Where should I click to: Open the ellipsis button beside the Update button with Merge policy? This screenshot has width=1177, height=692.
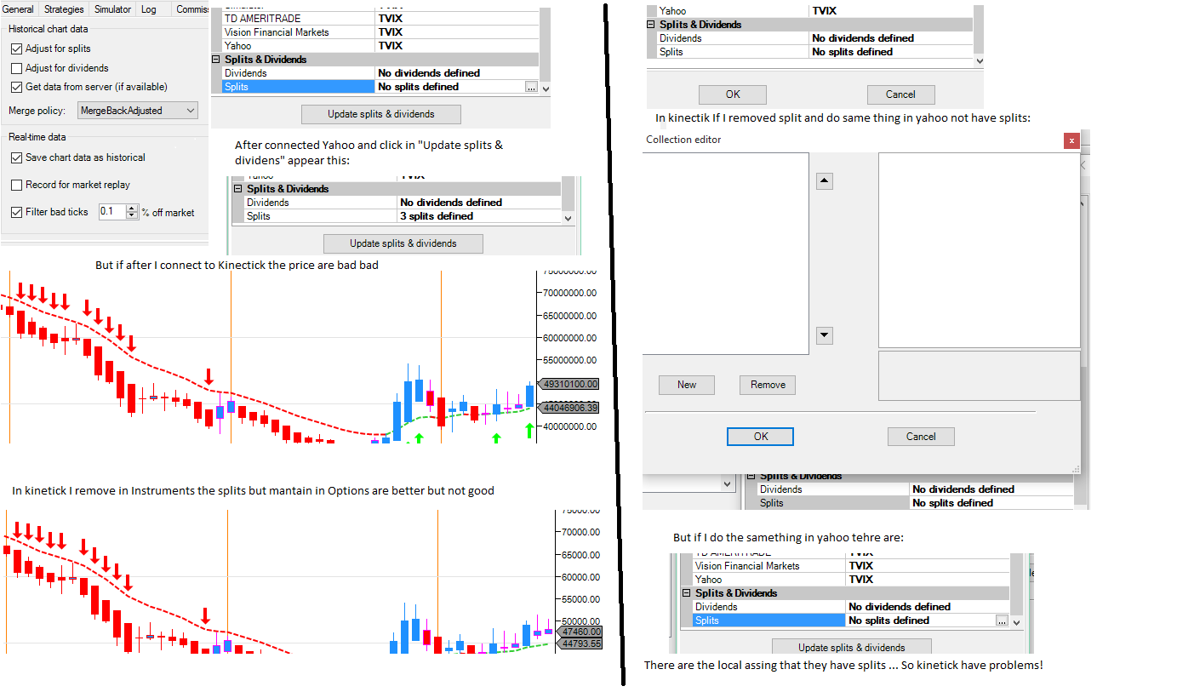tap(531, 87)
